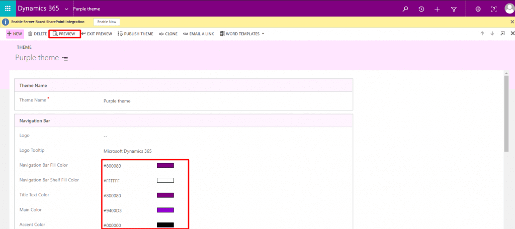
Task: Open advanced find funnel icon
Action: [454, 9]
